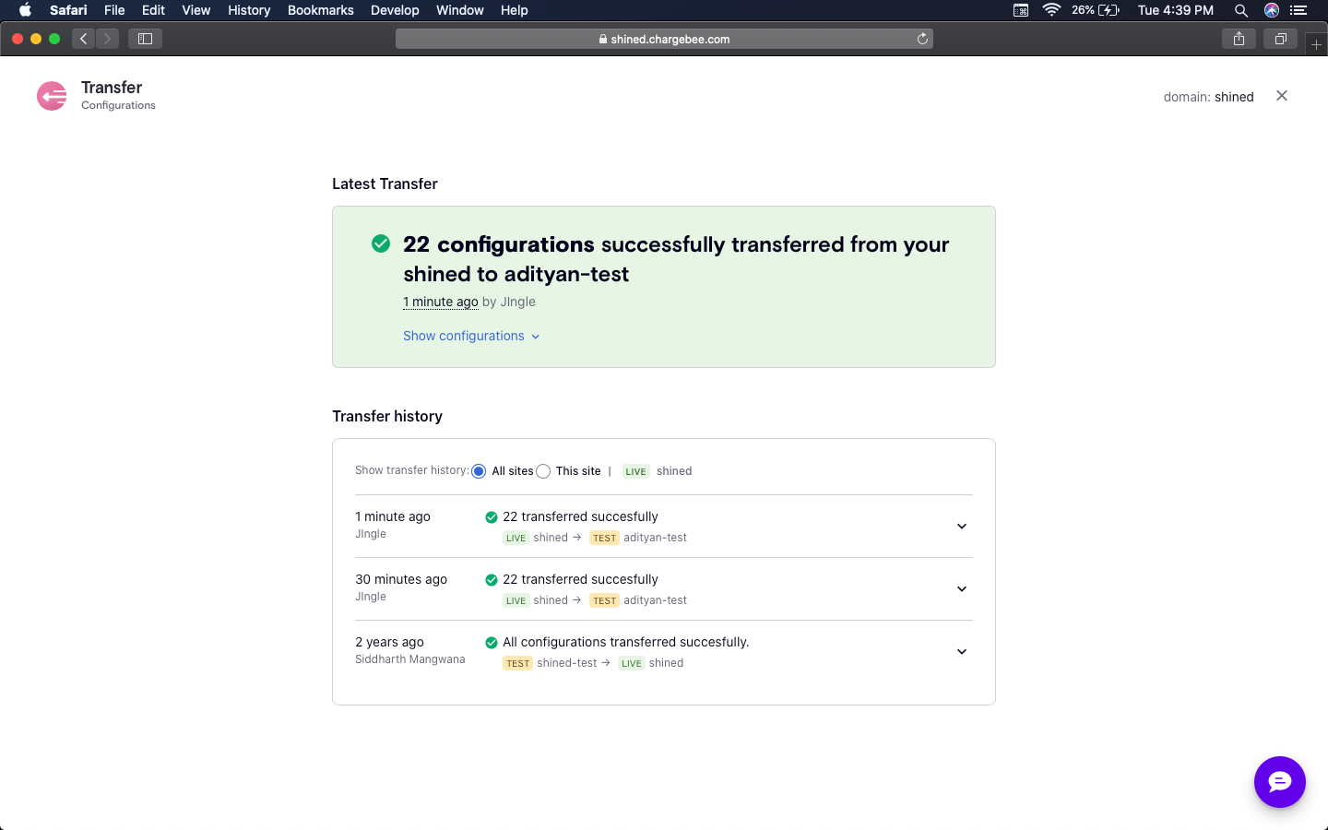This screenshot has height=830, width=1328.
Task: Open the History menu
Action: tap(249, 10)
